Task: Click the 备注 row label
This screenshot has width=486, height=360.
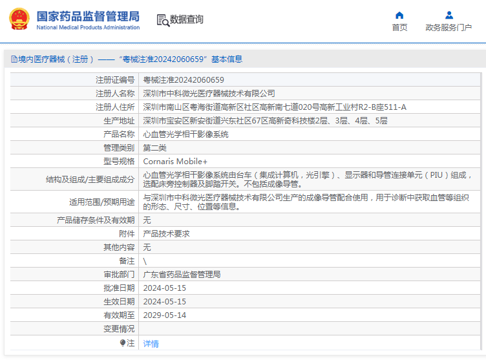Action: 127,260
